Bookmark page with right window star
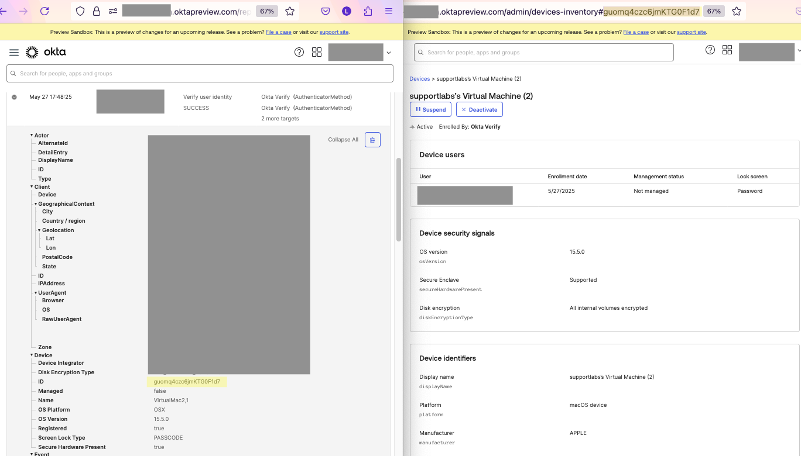Screen dimensions: 801x456 (737, 11)
